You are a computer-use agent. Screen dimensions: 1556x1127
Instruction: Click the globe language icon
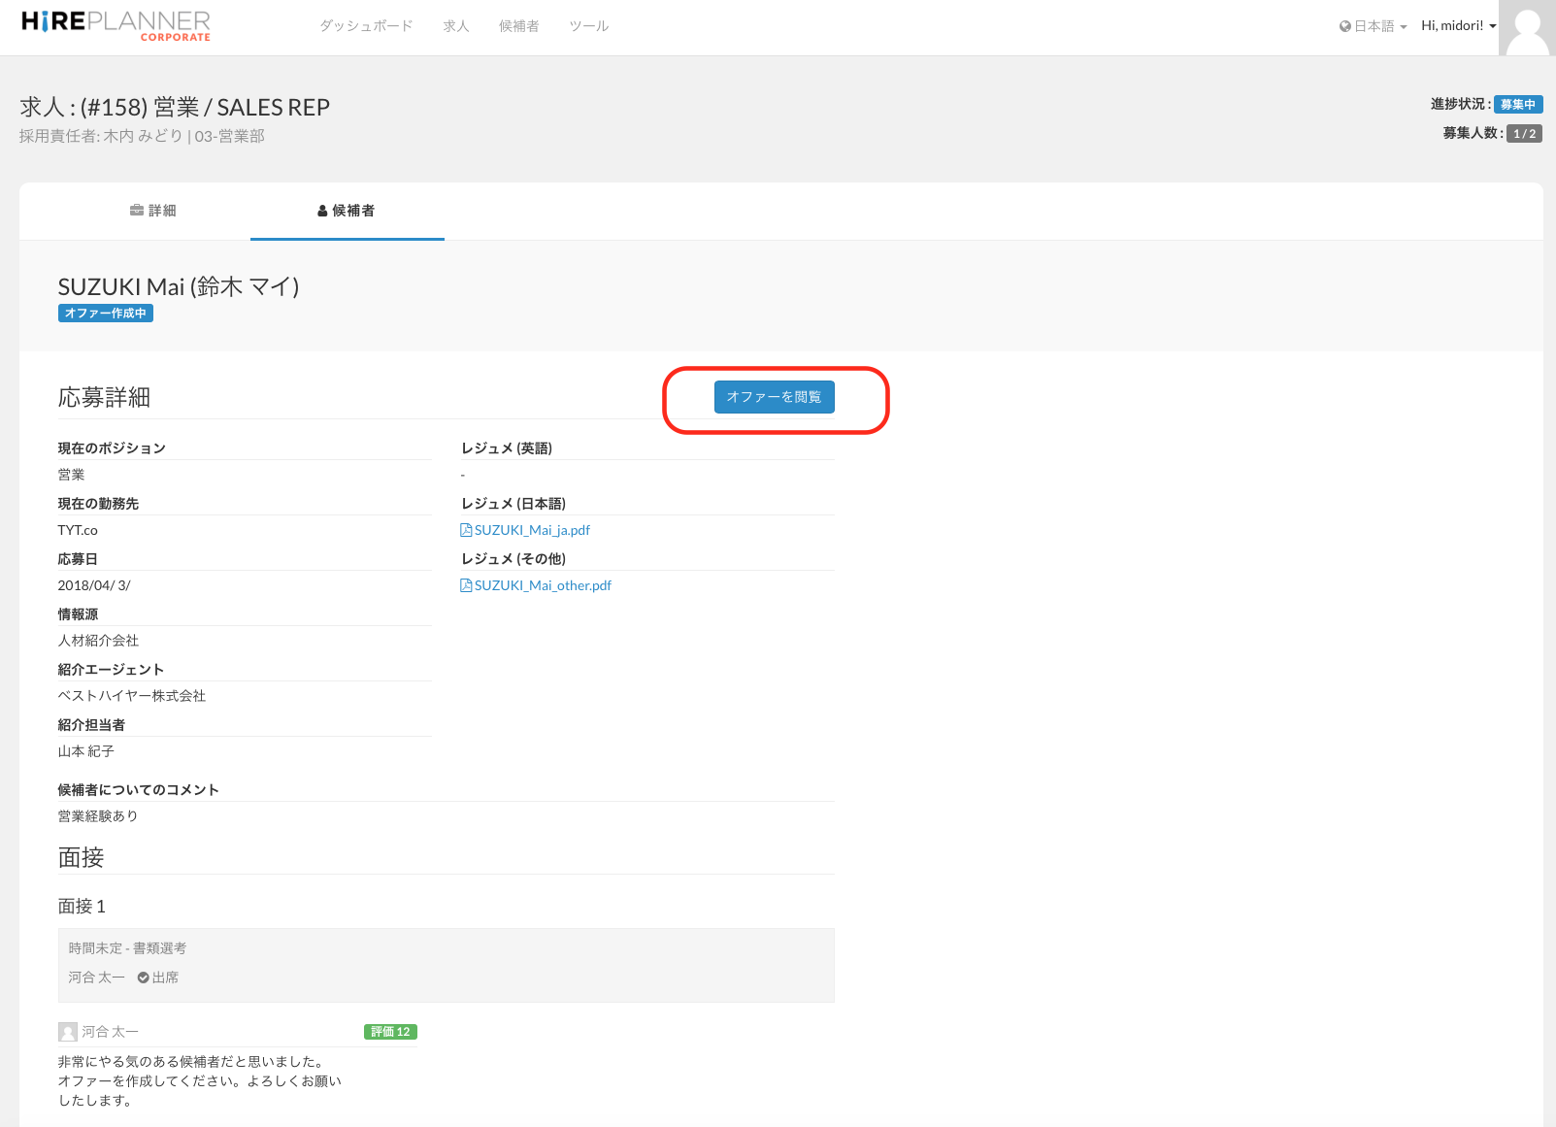[1344, 26]
